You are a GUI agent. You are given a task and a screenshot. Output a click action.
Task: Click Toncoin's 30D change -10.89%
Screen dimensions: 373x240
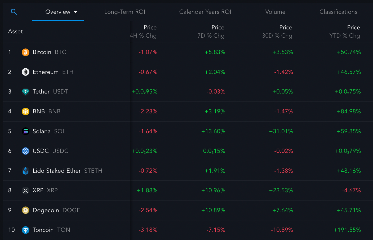[x=282, y=230]
